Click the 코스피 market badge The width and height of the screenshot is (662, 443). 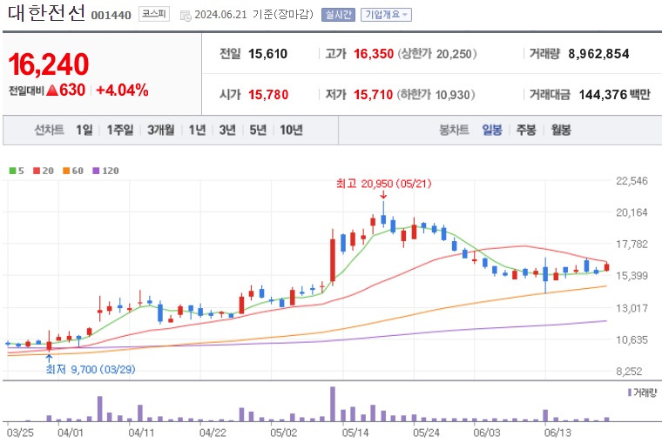coord(154,14)
